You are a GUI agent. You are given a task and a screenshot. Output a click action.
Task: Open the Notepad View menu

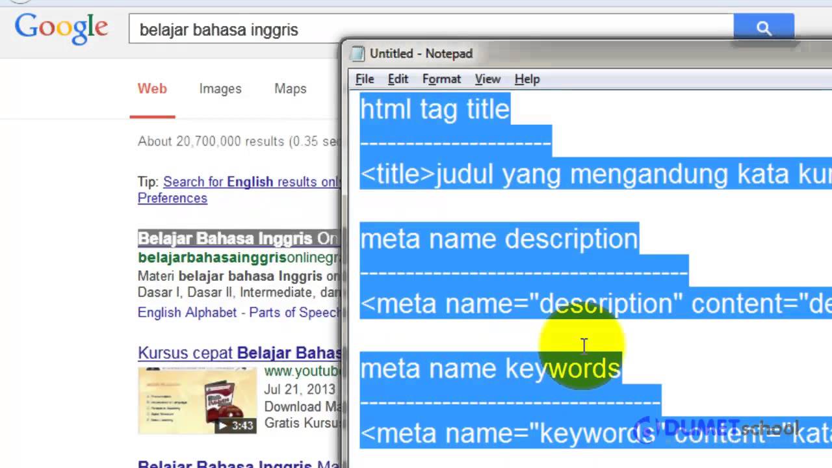point(487,79)
